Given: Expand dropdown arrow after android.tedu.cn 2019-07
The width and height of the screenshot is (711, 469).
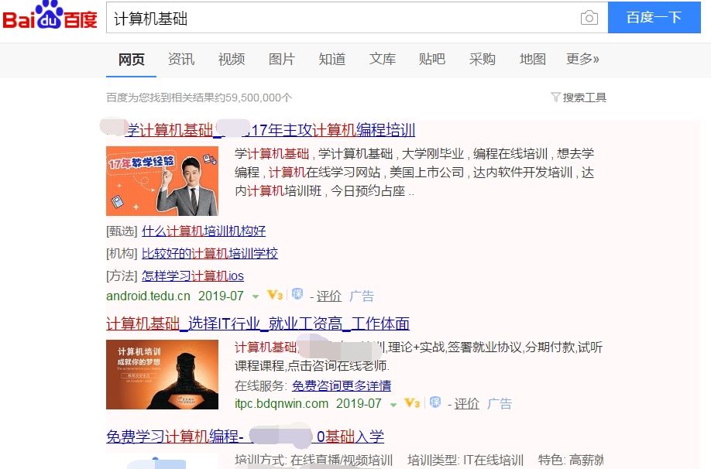Looking at the screenshot, I should point(256,297).
